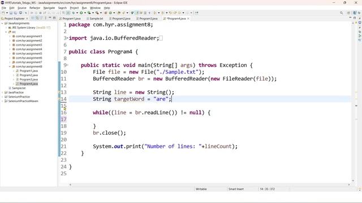
Task: Click the Run Last Tool icon in toolbar
Action: (97, 13)
